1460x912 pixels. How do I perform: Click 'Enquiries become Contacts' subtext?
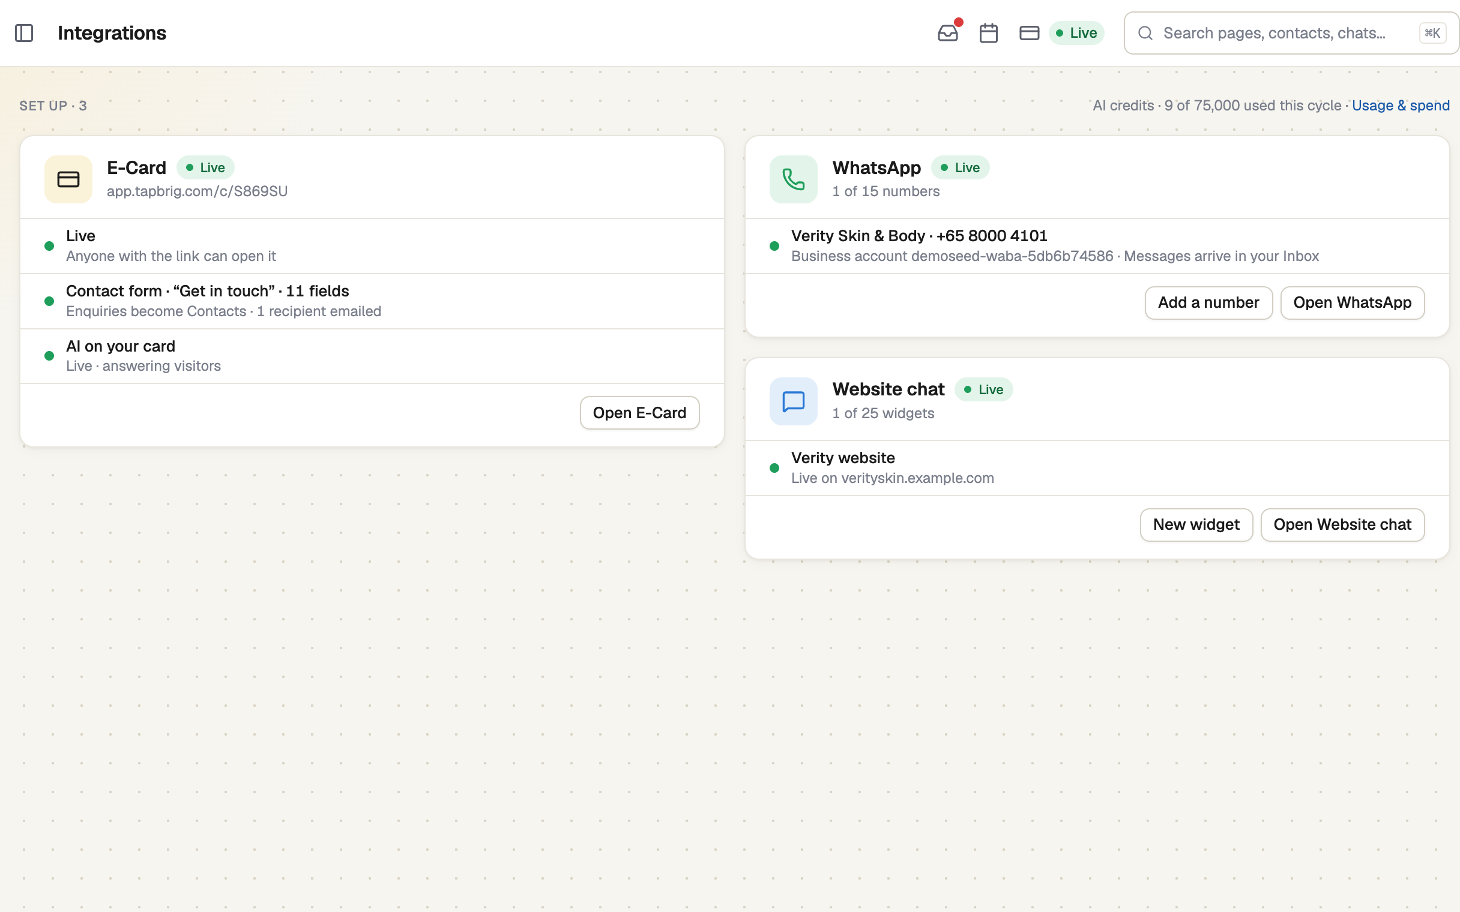tap(223, 311)
